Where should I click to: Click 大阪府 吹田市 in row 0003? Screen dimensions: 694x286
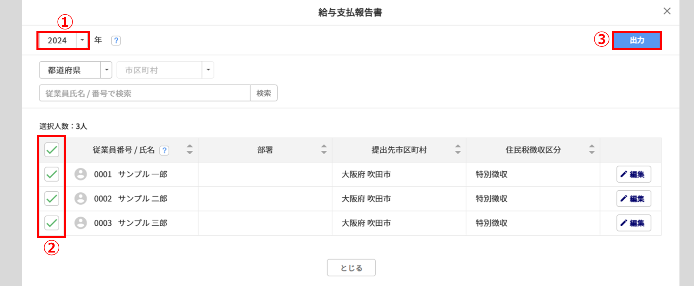[366, 223]
